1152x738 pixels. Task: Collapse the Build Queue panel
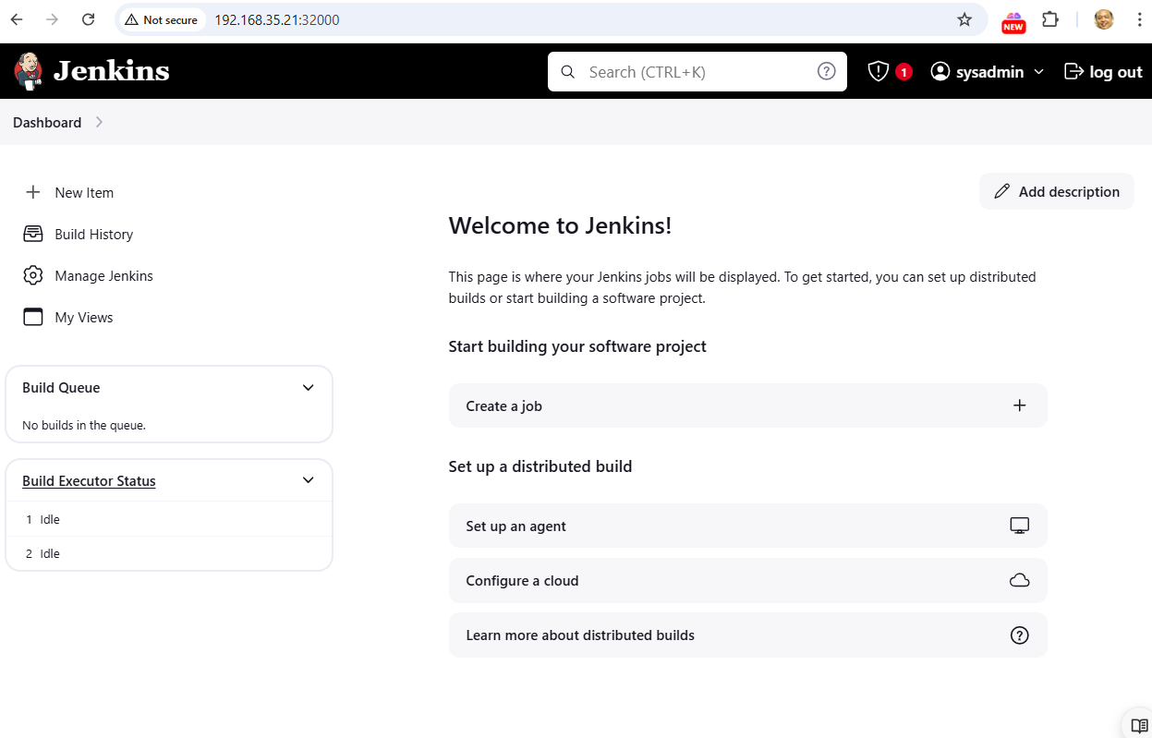coord(309,387)
